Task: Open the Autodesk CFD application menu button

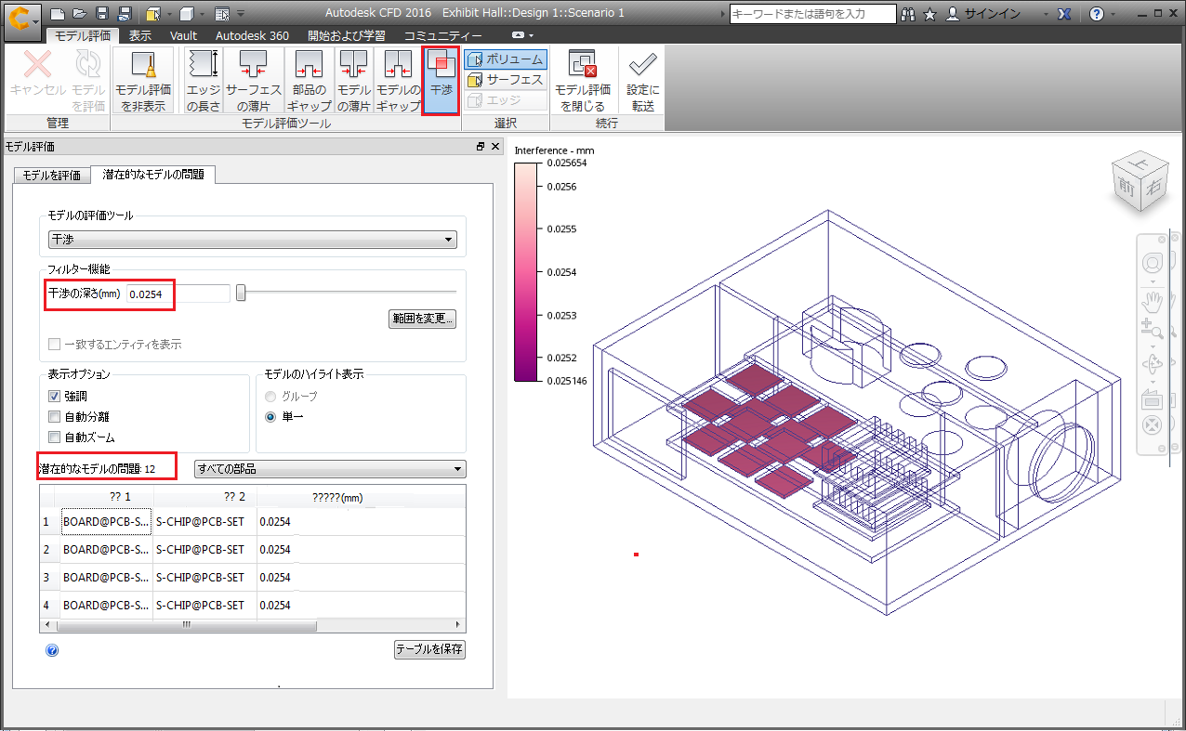Action: point(22,19)
